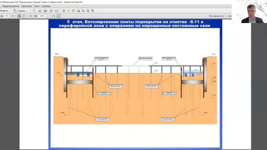Open the Окно menu
This screenshot has width=267, height=150.
pyautogui.click(x=37, y=6)
